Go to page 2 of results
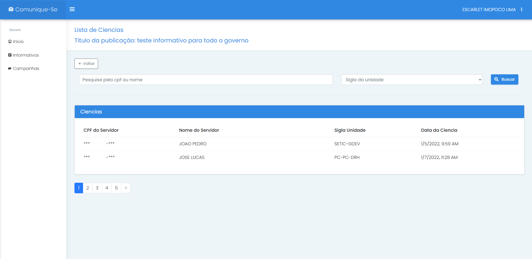 point(88,188)
